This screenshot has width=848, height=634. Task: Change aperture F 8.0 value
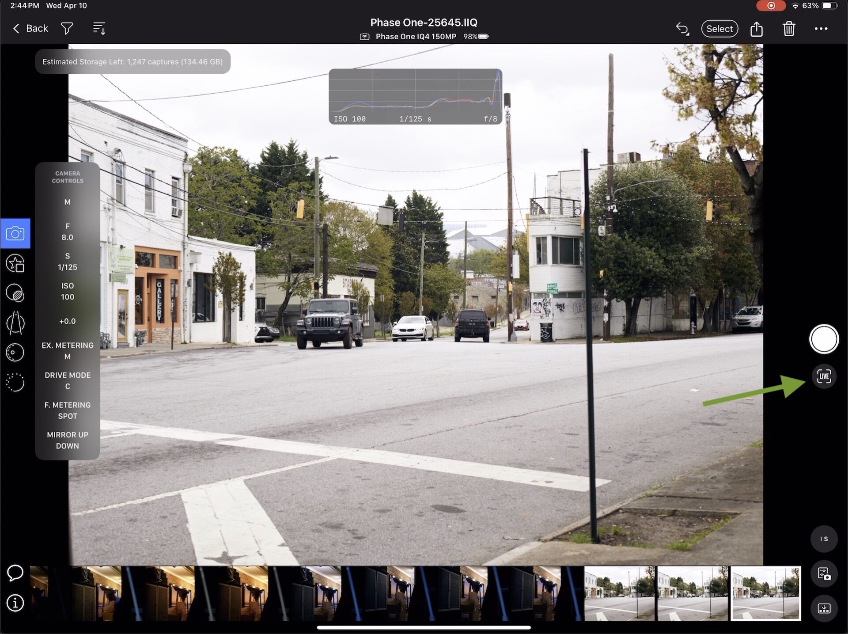coord(67,232)
